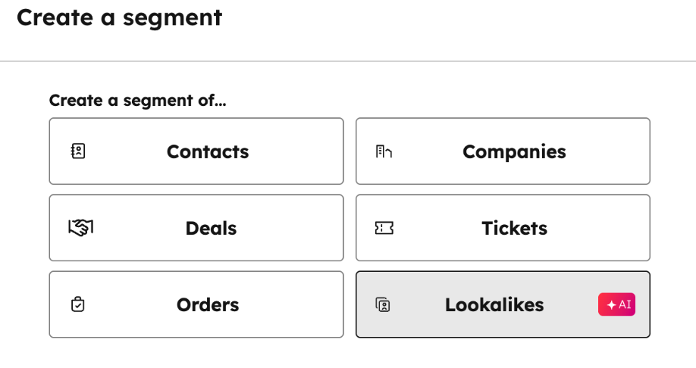Click the Tickets ticket stub icon
This screenshot has height=368, width=696.
pyautogui.click(x=384, y=228)
